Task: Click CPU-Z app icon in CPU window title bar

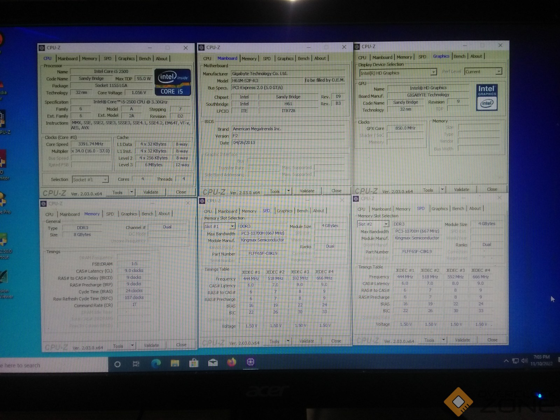Action: (42, 48)
